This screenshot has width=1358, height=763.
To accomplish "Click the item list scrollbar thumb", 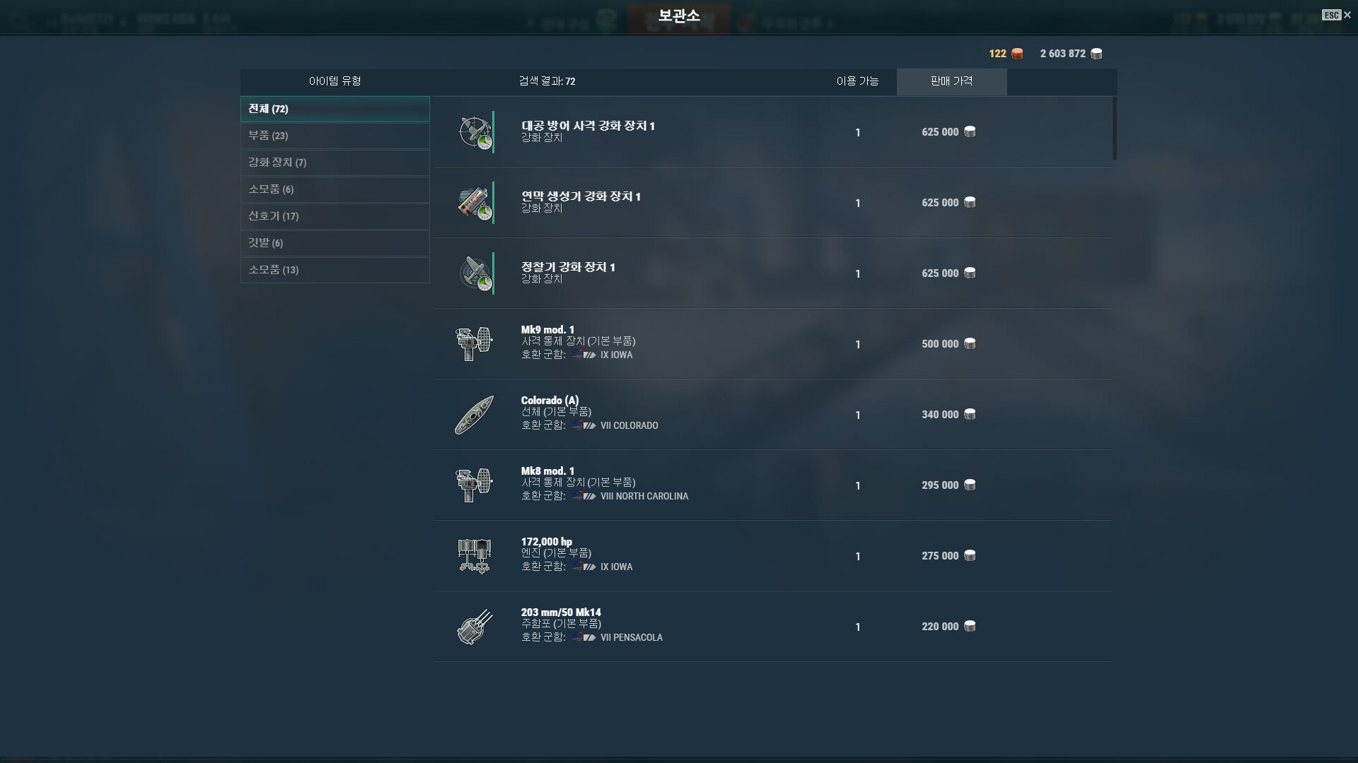I will click(x=1115, y=129).
